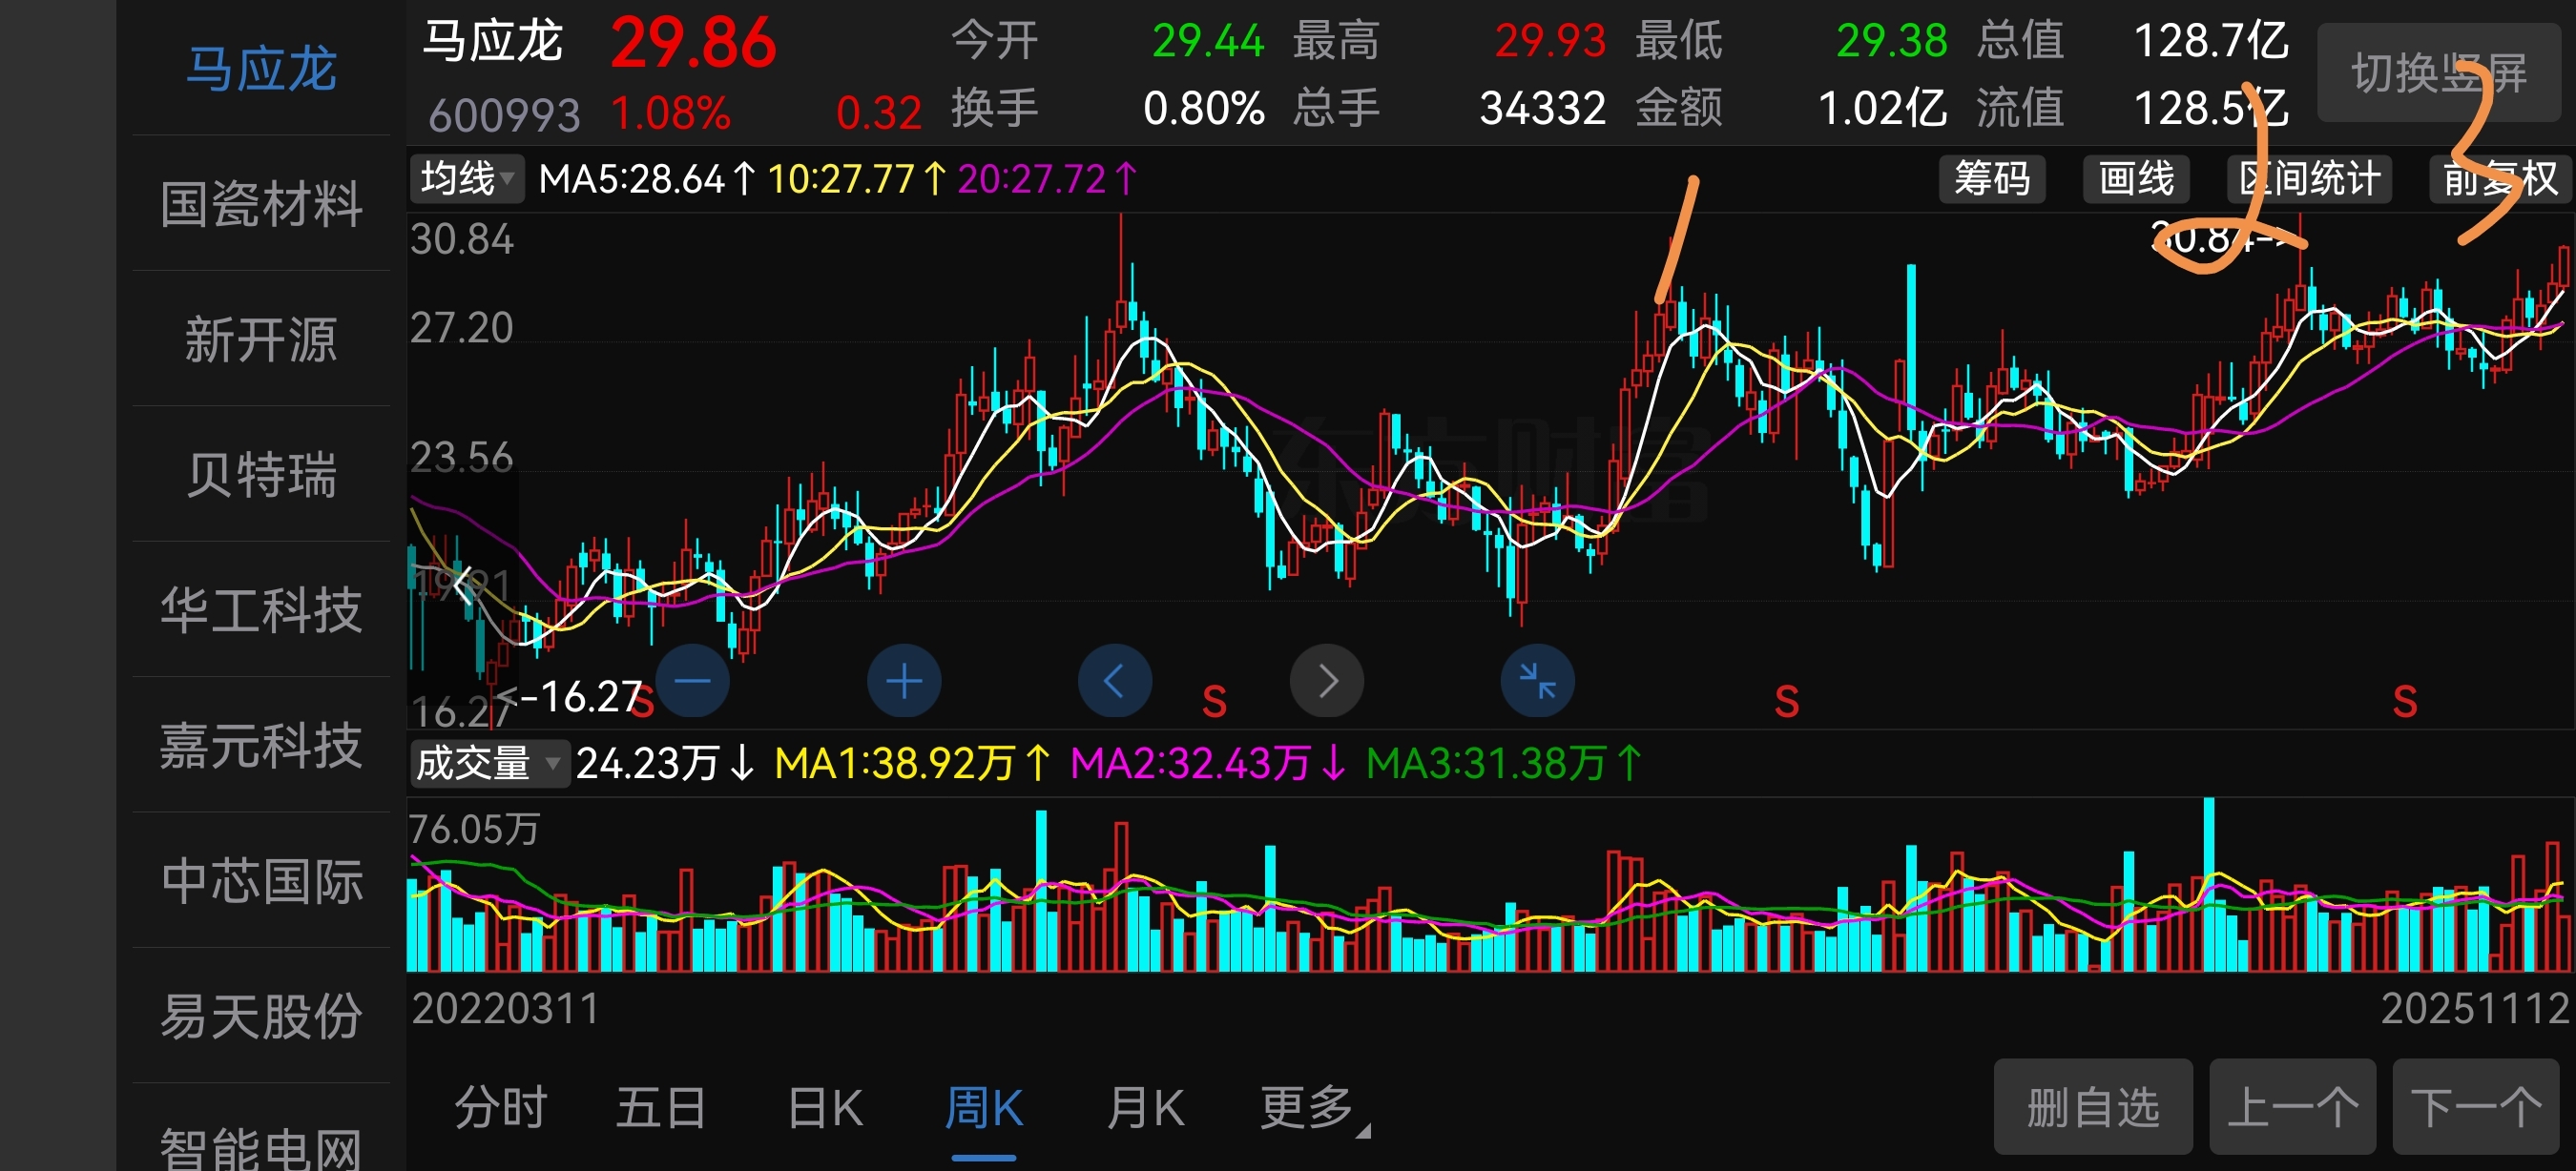This screenshot has height=1171, width=2576.
Task: Activate the 画线 drawing tool
Action: click(x=2136, y=180)
